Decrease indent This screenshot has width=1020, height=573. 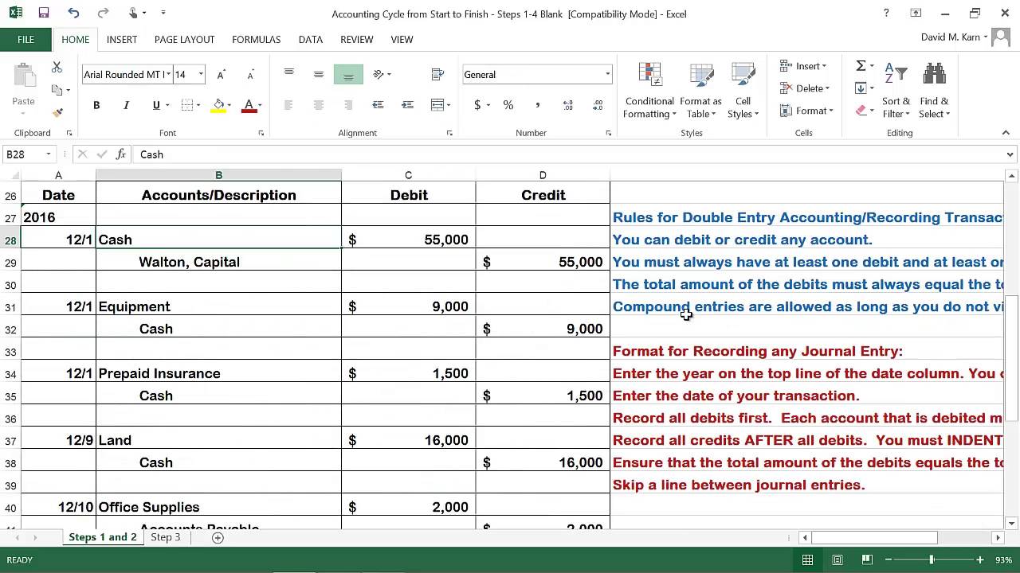(378, 105)
